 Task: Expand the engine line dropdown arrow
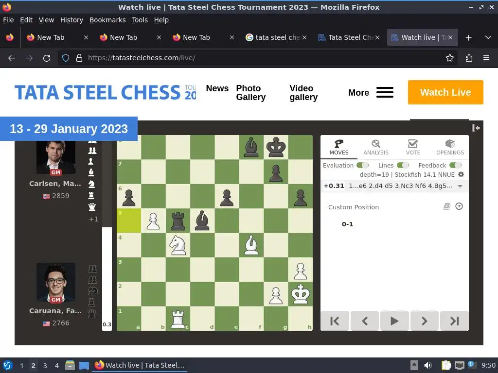460,186
